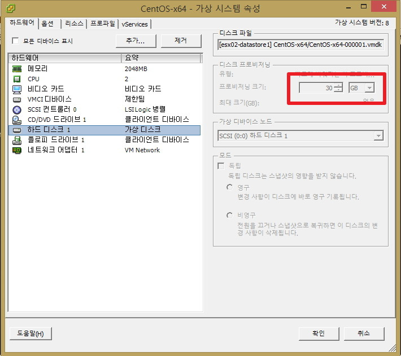Select the CPU row label
The width and height of the screenshot is (401, 356).
pos(33,79)
